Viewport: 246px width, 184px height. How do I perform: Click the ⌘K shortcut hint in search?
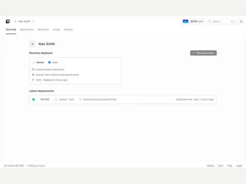(x=232, y=21)
